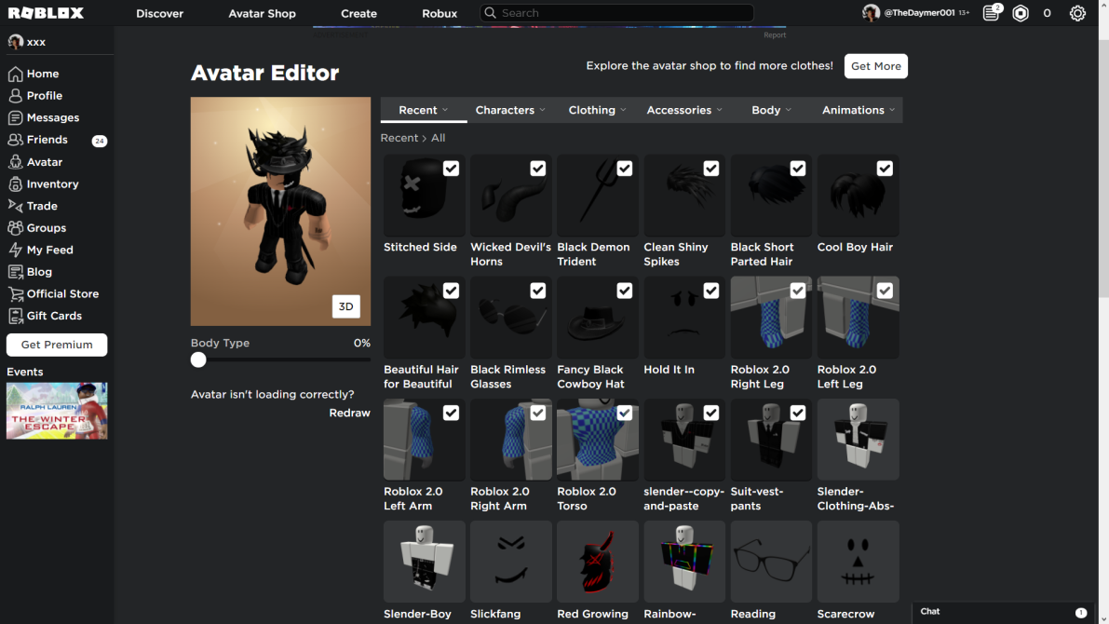Screen dimensions: 1109x624
Task: Uncheck the Black Rimless Glasses checkbox
Action: click(x=538, y=291)
